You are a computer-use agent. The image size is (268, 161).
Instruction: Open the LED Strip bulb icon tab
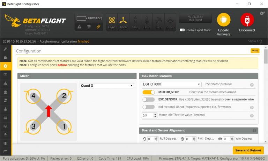(6, 135)
